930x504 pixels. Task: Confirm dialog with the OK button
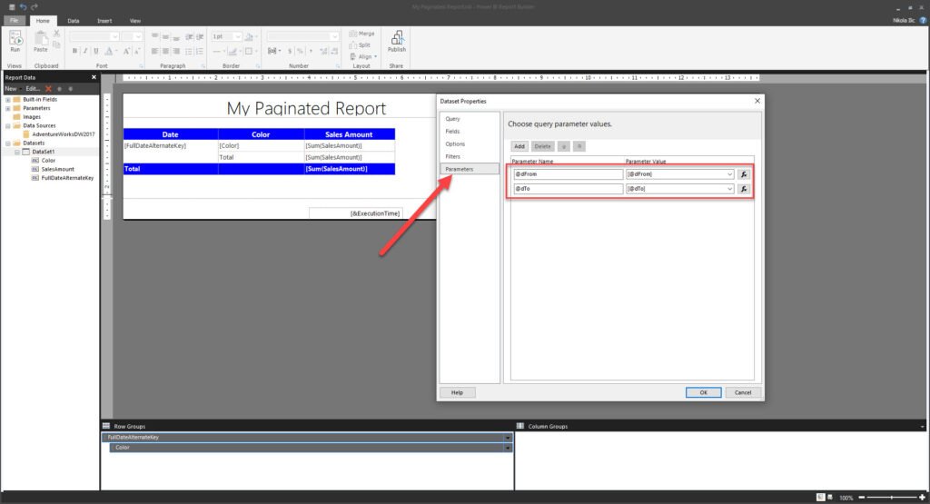click(x=704, y=392)
